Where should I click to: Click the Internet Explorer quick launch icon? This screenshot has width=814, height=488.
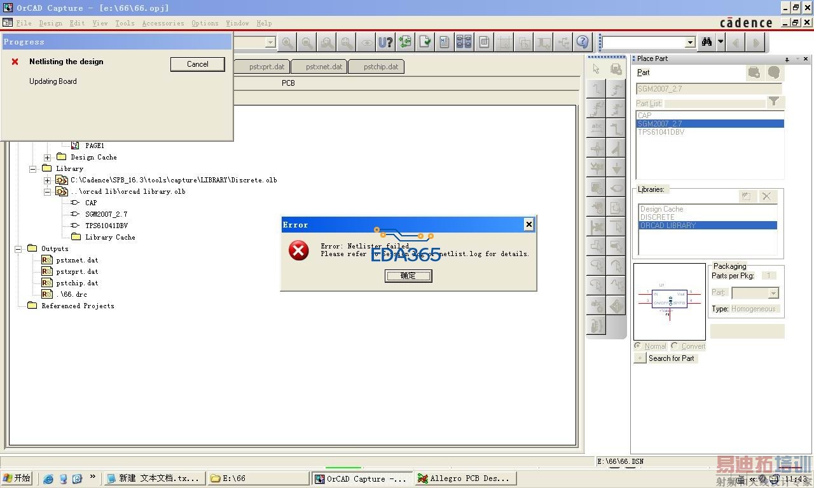pyautogui.click(x=48, y=478)
